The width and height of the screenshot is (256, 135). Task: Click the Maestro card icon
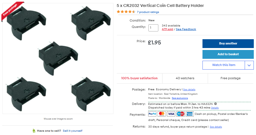click(180, 114)
